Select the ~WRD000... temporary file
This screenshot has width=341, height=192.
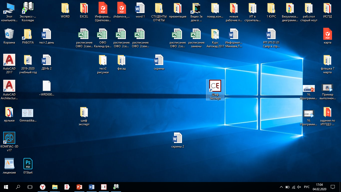[x=47, y=88]
